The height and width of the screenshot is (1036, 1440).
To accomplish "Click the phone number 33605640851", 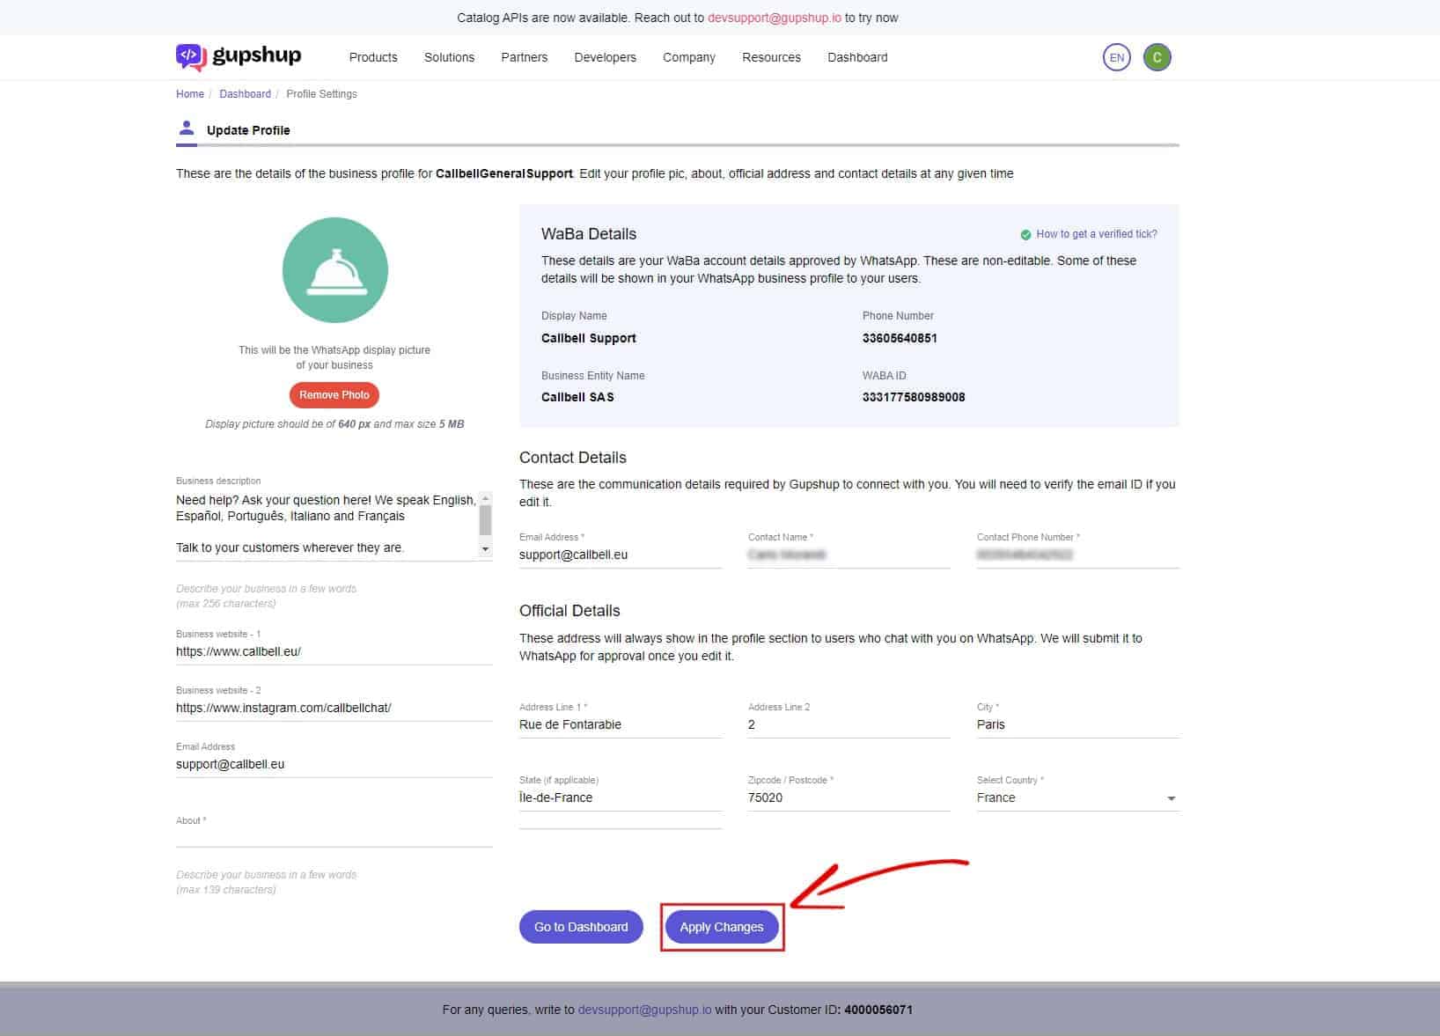I will (x=900, y=338).
